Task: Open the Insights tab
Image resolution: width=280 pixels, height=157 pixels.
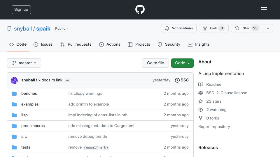Action: click(x=199, y=44)
